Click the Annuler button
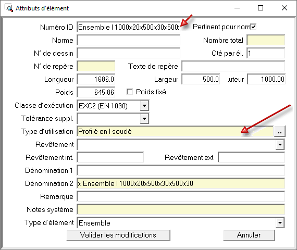 tap(249, 235)
